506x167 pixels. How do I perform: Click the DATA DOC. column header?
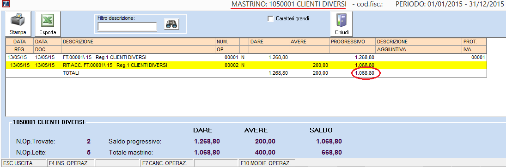tap(47, 46)
